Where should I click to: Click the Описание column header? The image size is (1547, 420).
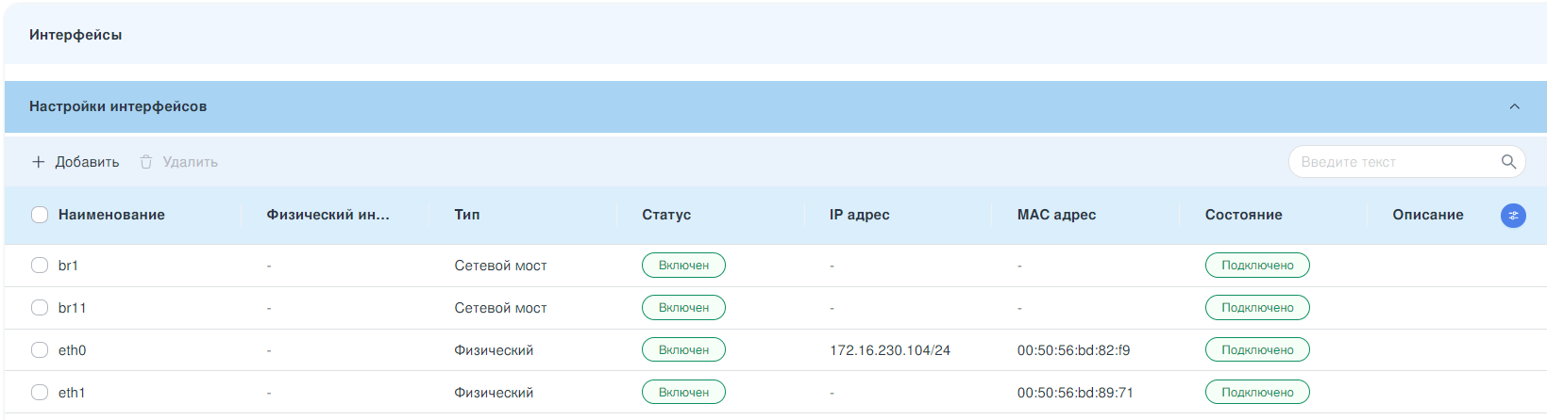click(1428, 215)
